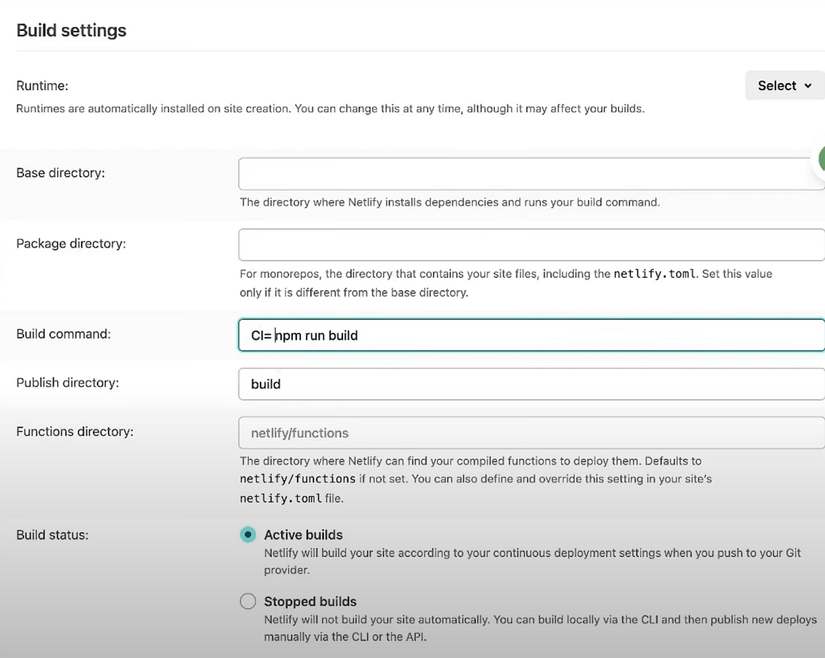The width and height of the screenshot is (825, 658).
Task: Click the Build command field with 'CI= npm run build'
Action: point(529,336)
